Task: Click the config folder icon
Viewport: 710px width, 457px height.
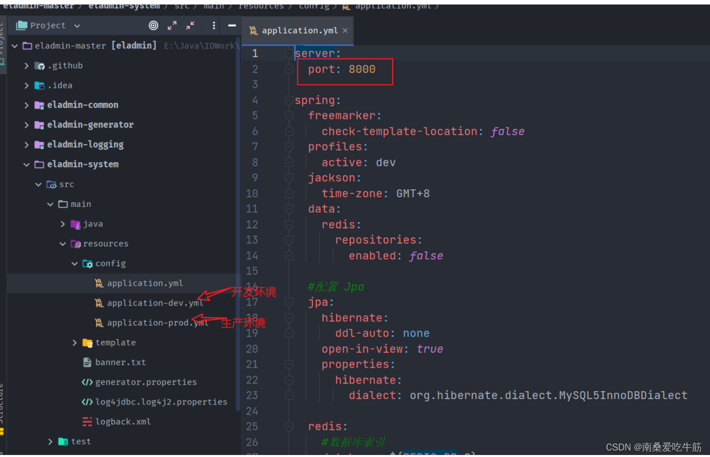Action: click(87, 264)
